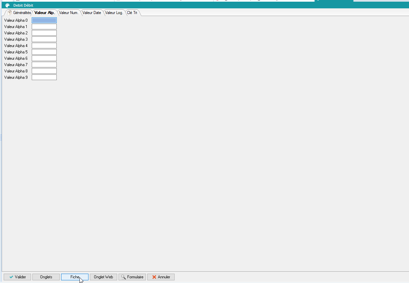409x283 pixels.
Task: Focus the Valeur Alpha 4 field
Action: coord(44,46)
